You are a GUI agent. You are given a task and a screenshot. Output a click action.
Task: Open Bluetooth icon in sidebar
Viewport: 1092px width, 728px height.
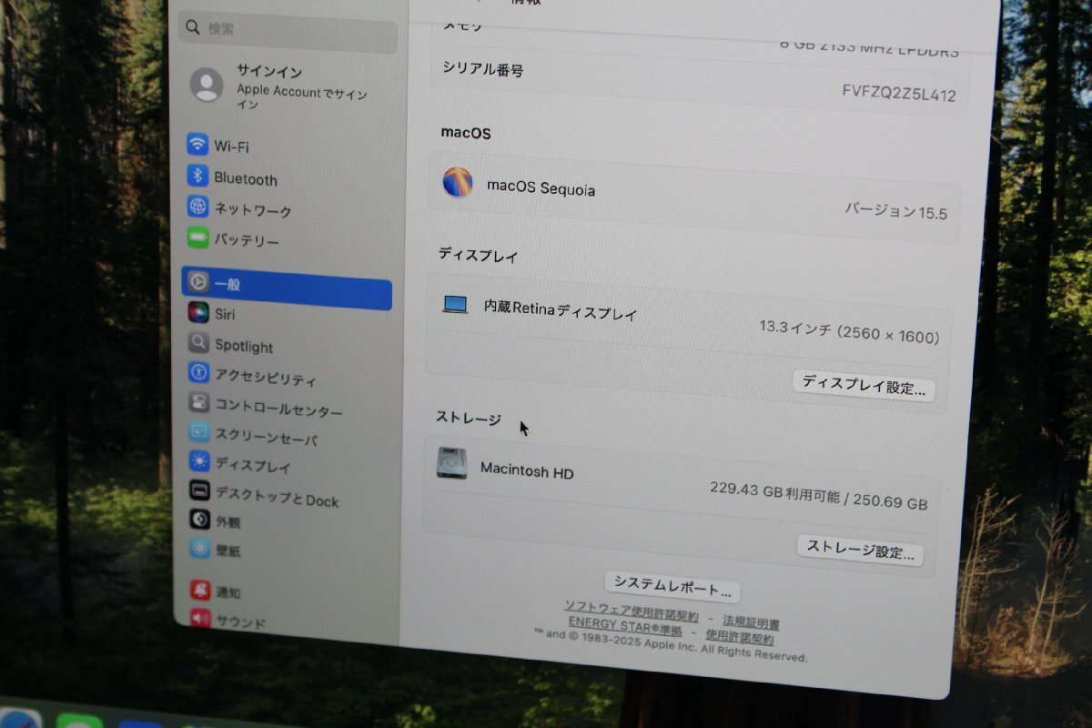pyautogui.click(x=197, y=176)
